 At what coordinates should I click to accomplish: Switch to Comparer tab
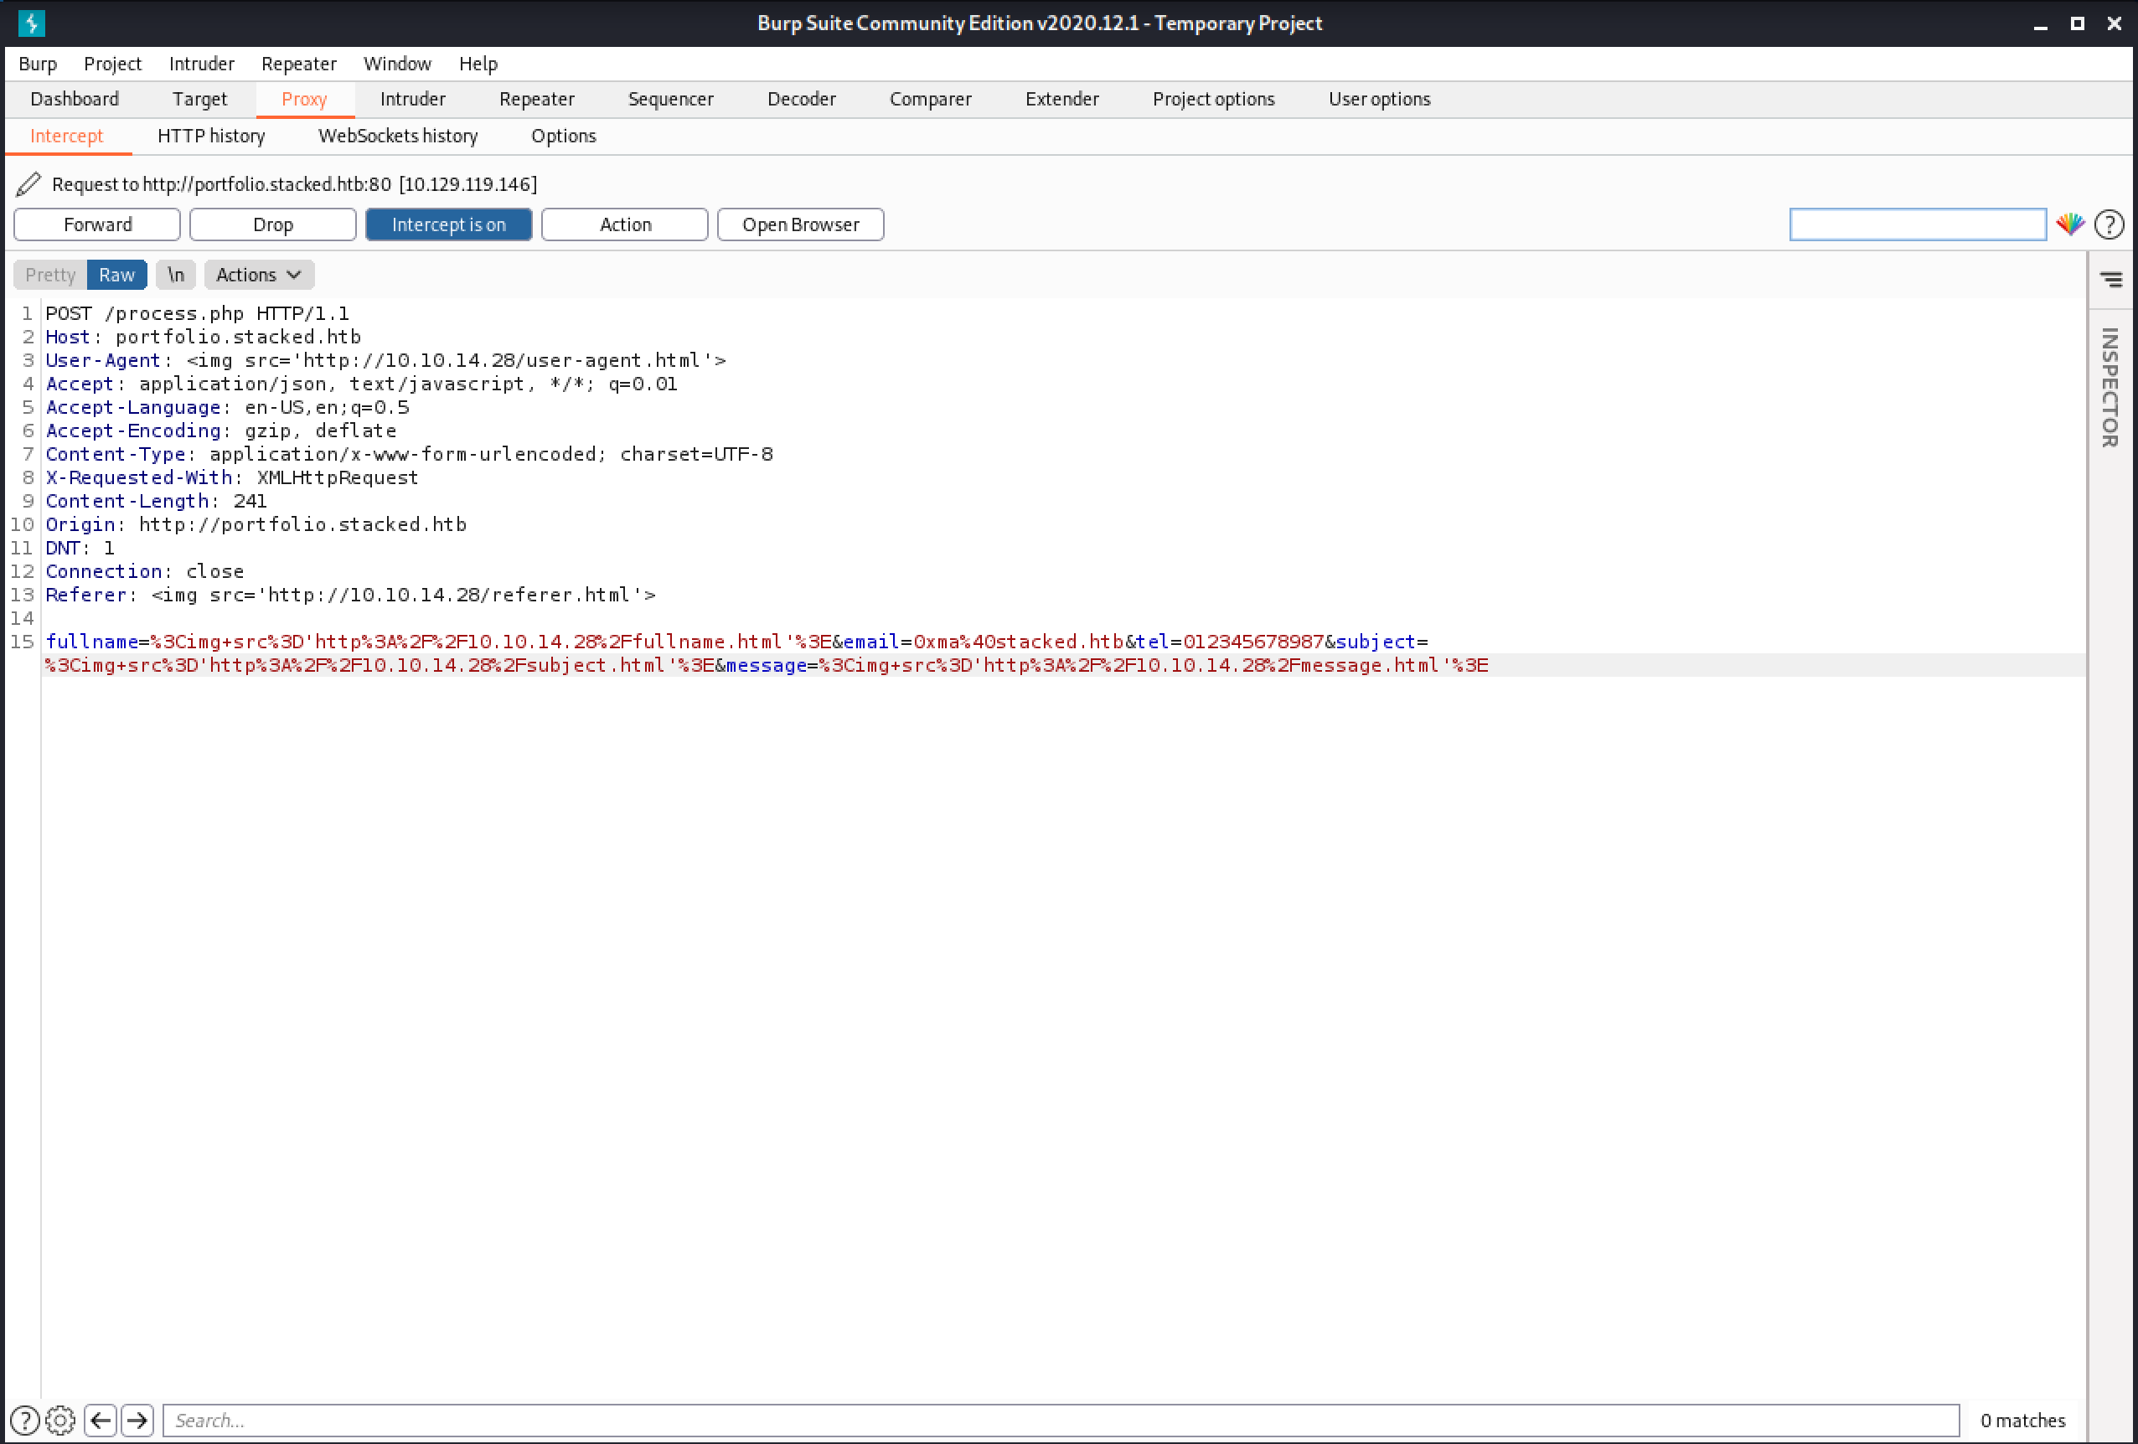click(930, 100)
